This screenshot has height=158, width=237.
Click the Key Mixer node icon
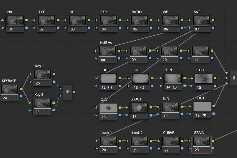pos(68,92)
